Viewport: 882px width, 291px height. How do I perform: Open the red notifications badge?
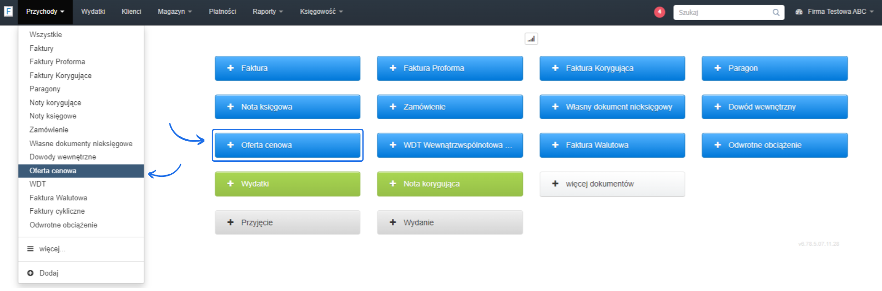click(x=659, y=12)
